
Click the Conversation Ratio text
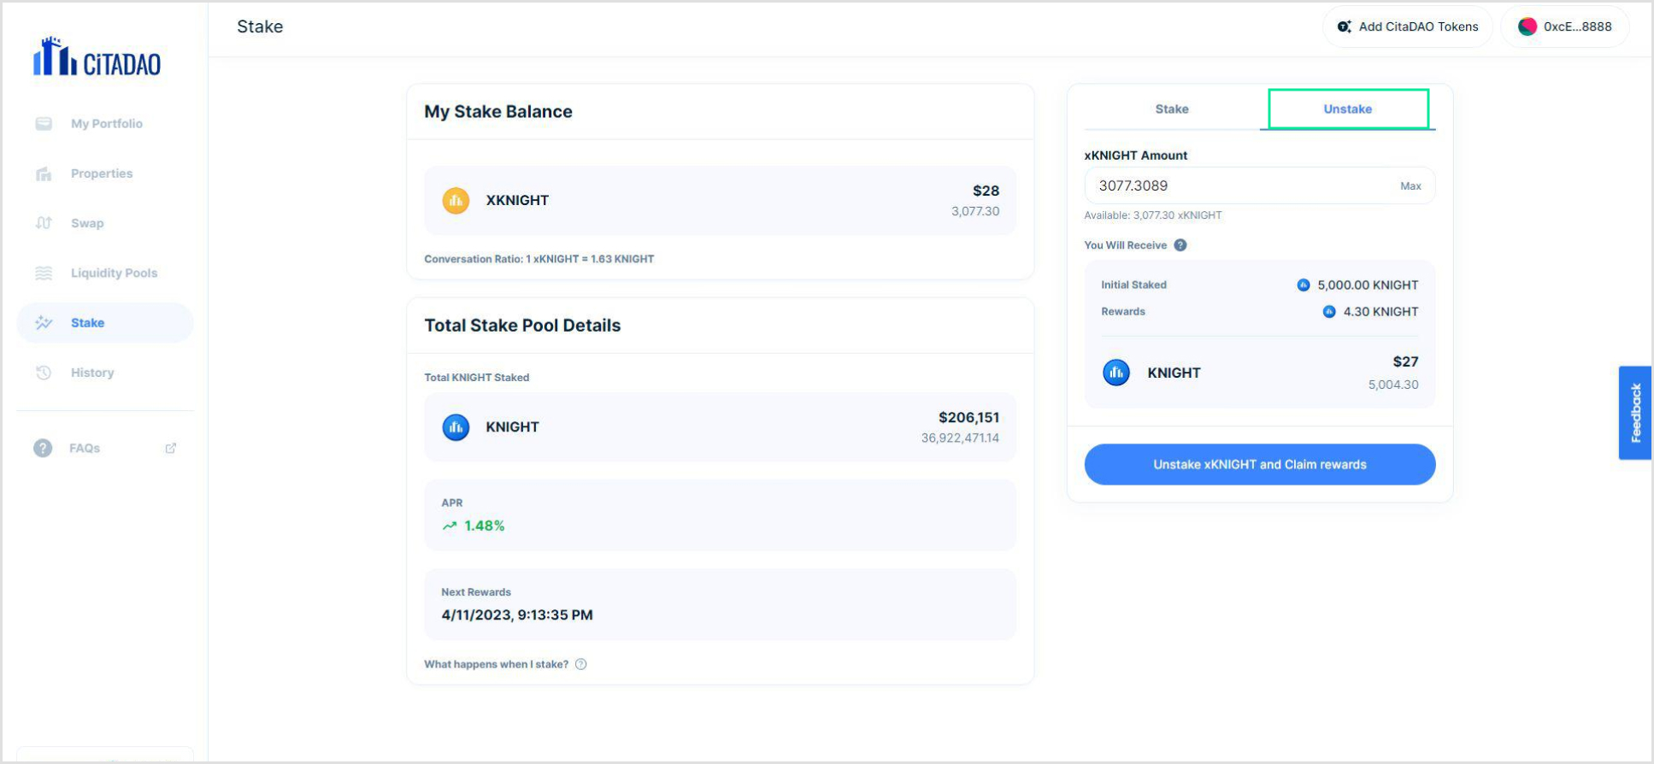pos(539,259)
